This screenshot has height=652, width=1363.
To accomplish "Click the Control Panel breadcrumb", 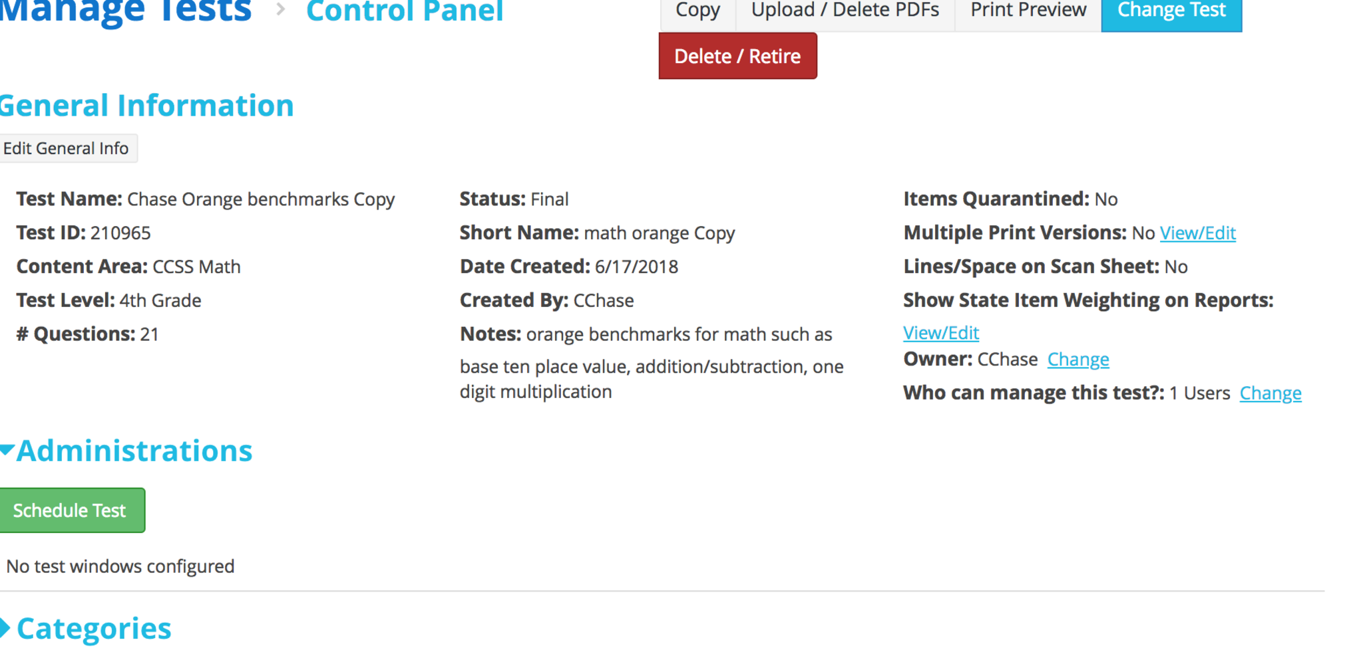I will (x=405, y=11).
